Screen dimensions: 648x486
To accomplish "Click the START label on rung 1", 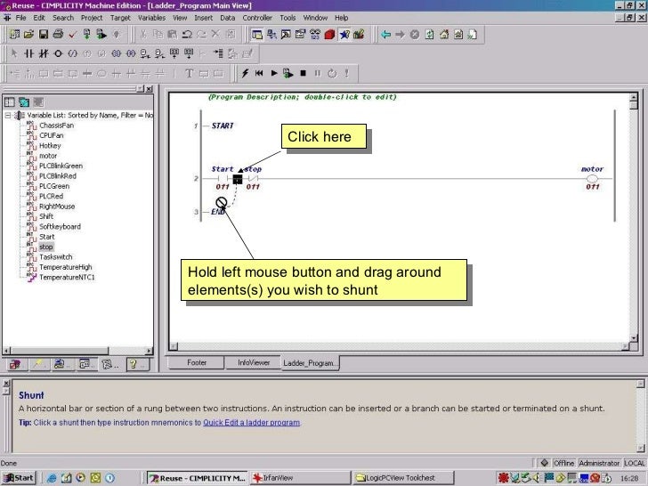I will [x=223, y=126].
